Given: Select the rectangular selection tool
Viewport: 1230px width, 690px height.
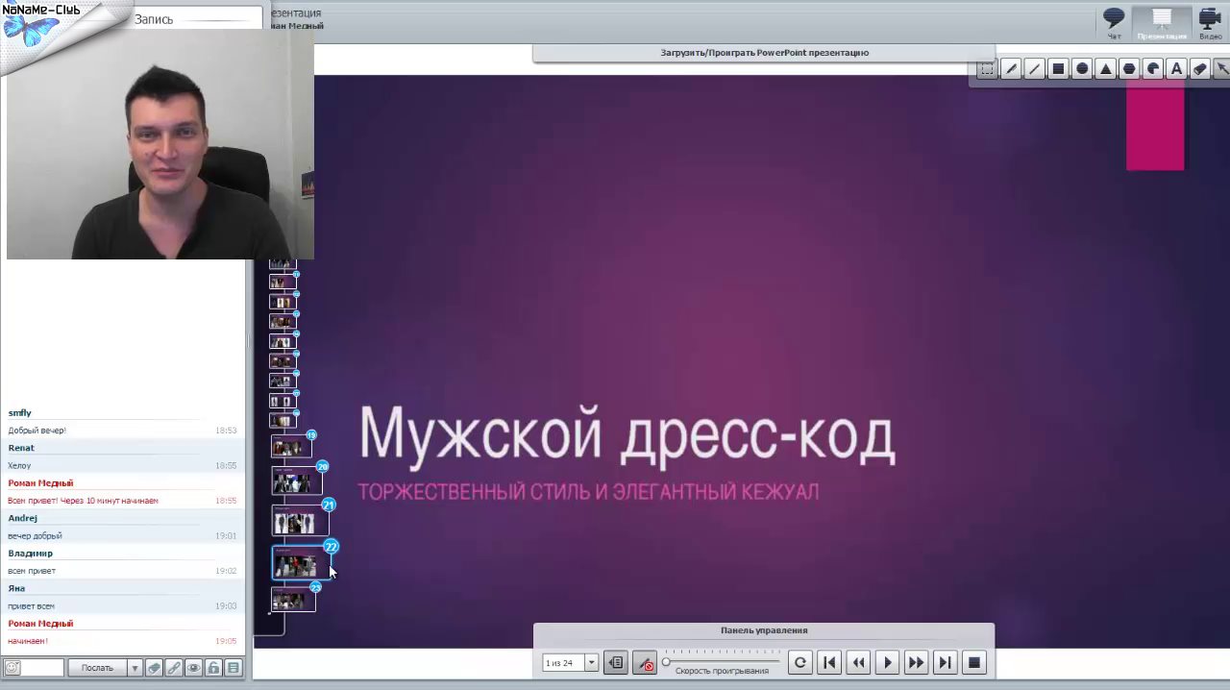Looking at the screenshot, I should 987,69.
